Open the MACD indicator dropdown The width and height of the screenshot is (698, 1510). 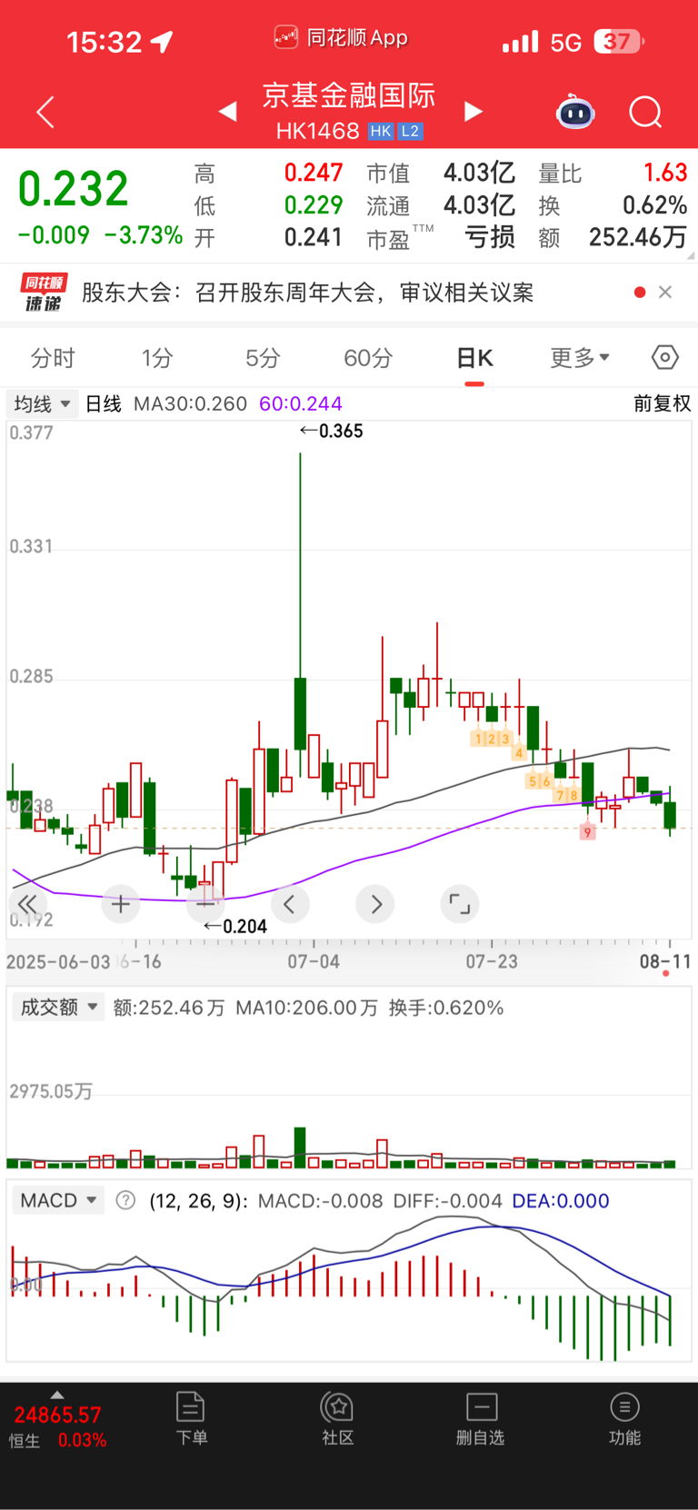coord(59,1201)
